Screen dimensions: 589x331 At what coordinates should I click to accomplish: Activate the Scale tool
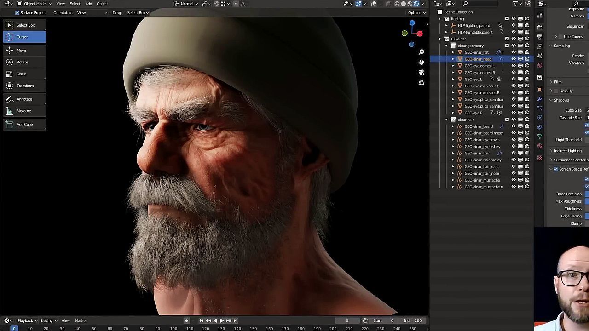pyautogui.click(x=21, y=74)
